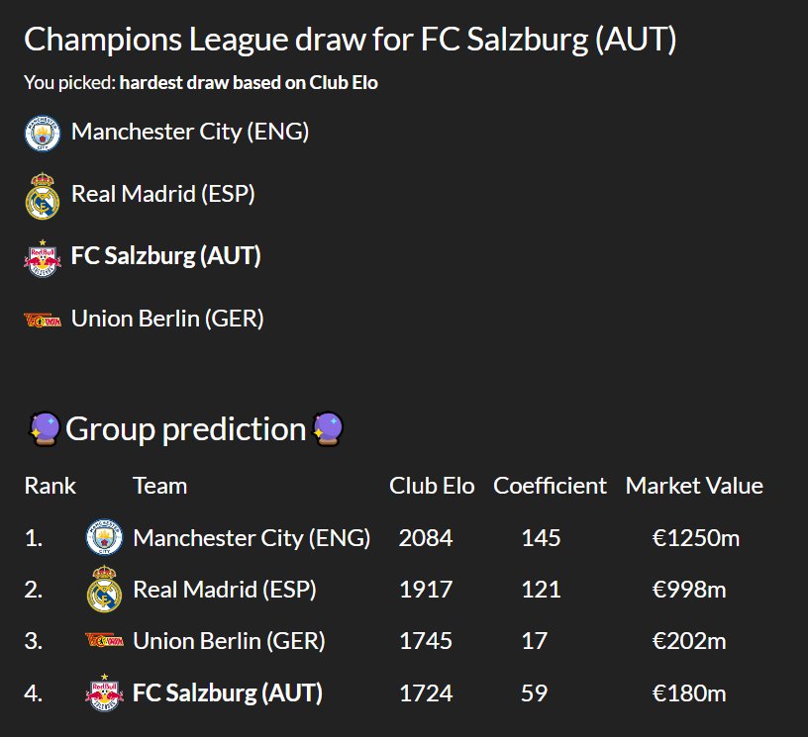Click the Manchester City crest in draw list
Viewport: 808px width, 737px height.
click(x=43, y=134)
